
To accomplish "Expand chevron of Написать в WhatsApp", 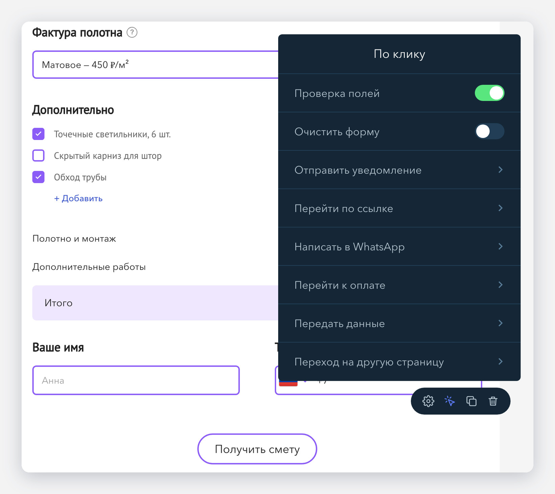I will (501, 246).
